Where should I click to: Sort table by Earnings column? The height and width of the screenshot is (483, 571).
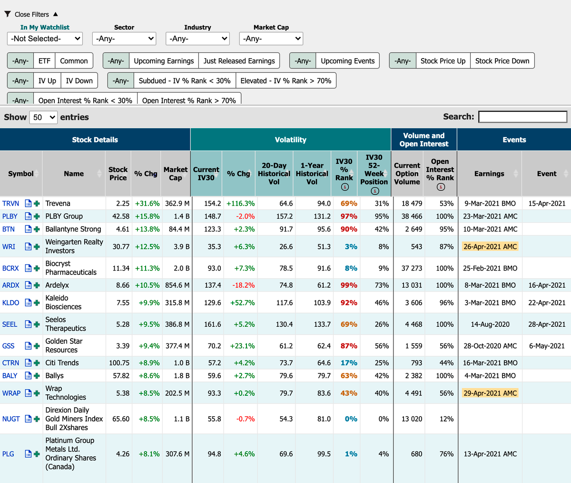(489, 174)
